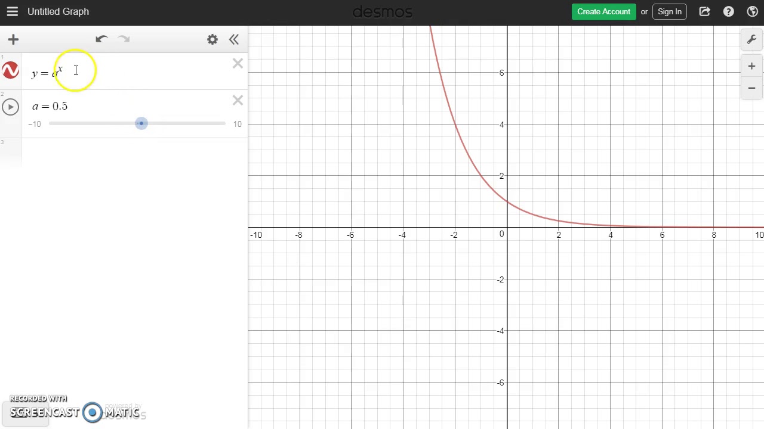Open graph settings wrench icon
Image resolution: width=764 pixels, height=429 pixels.
(x=751, y=39)
